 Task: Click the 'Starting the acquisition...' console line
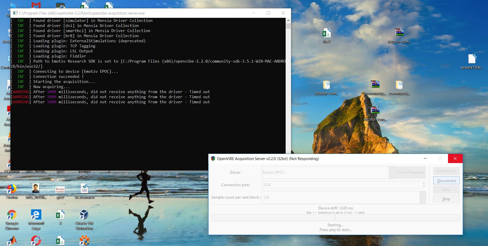click(x=64, y=82)
